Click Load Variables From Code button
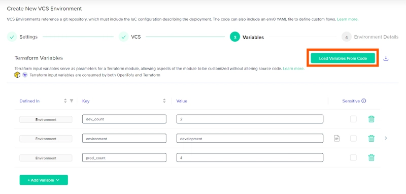Image resolution: width=406 pixels, height=194 pixels. pyautogui.click(x=343, y=58)
